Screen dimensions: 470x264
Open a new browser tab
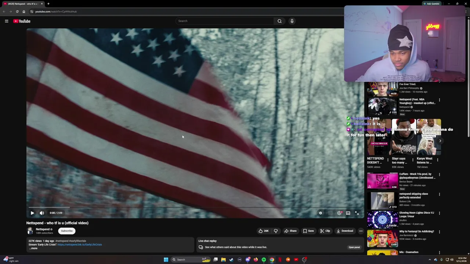tap(48, 4)
